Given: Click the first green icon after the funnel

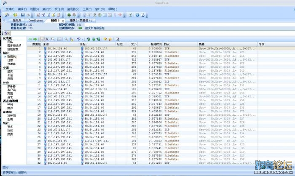Looking at the screenshot, I should tap(88, 39).
